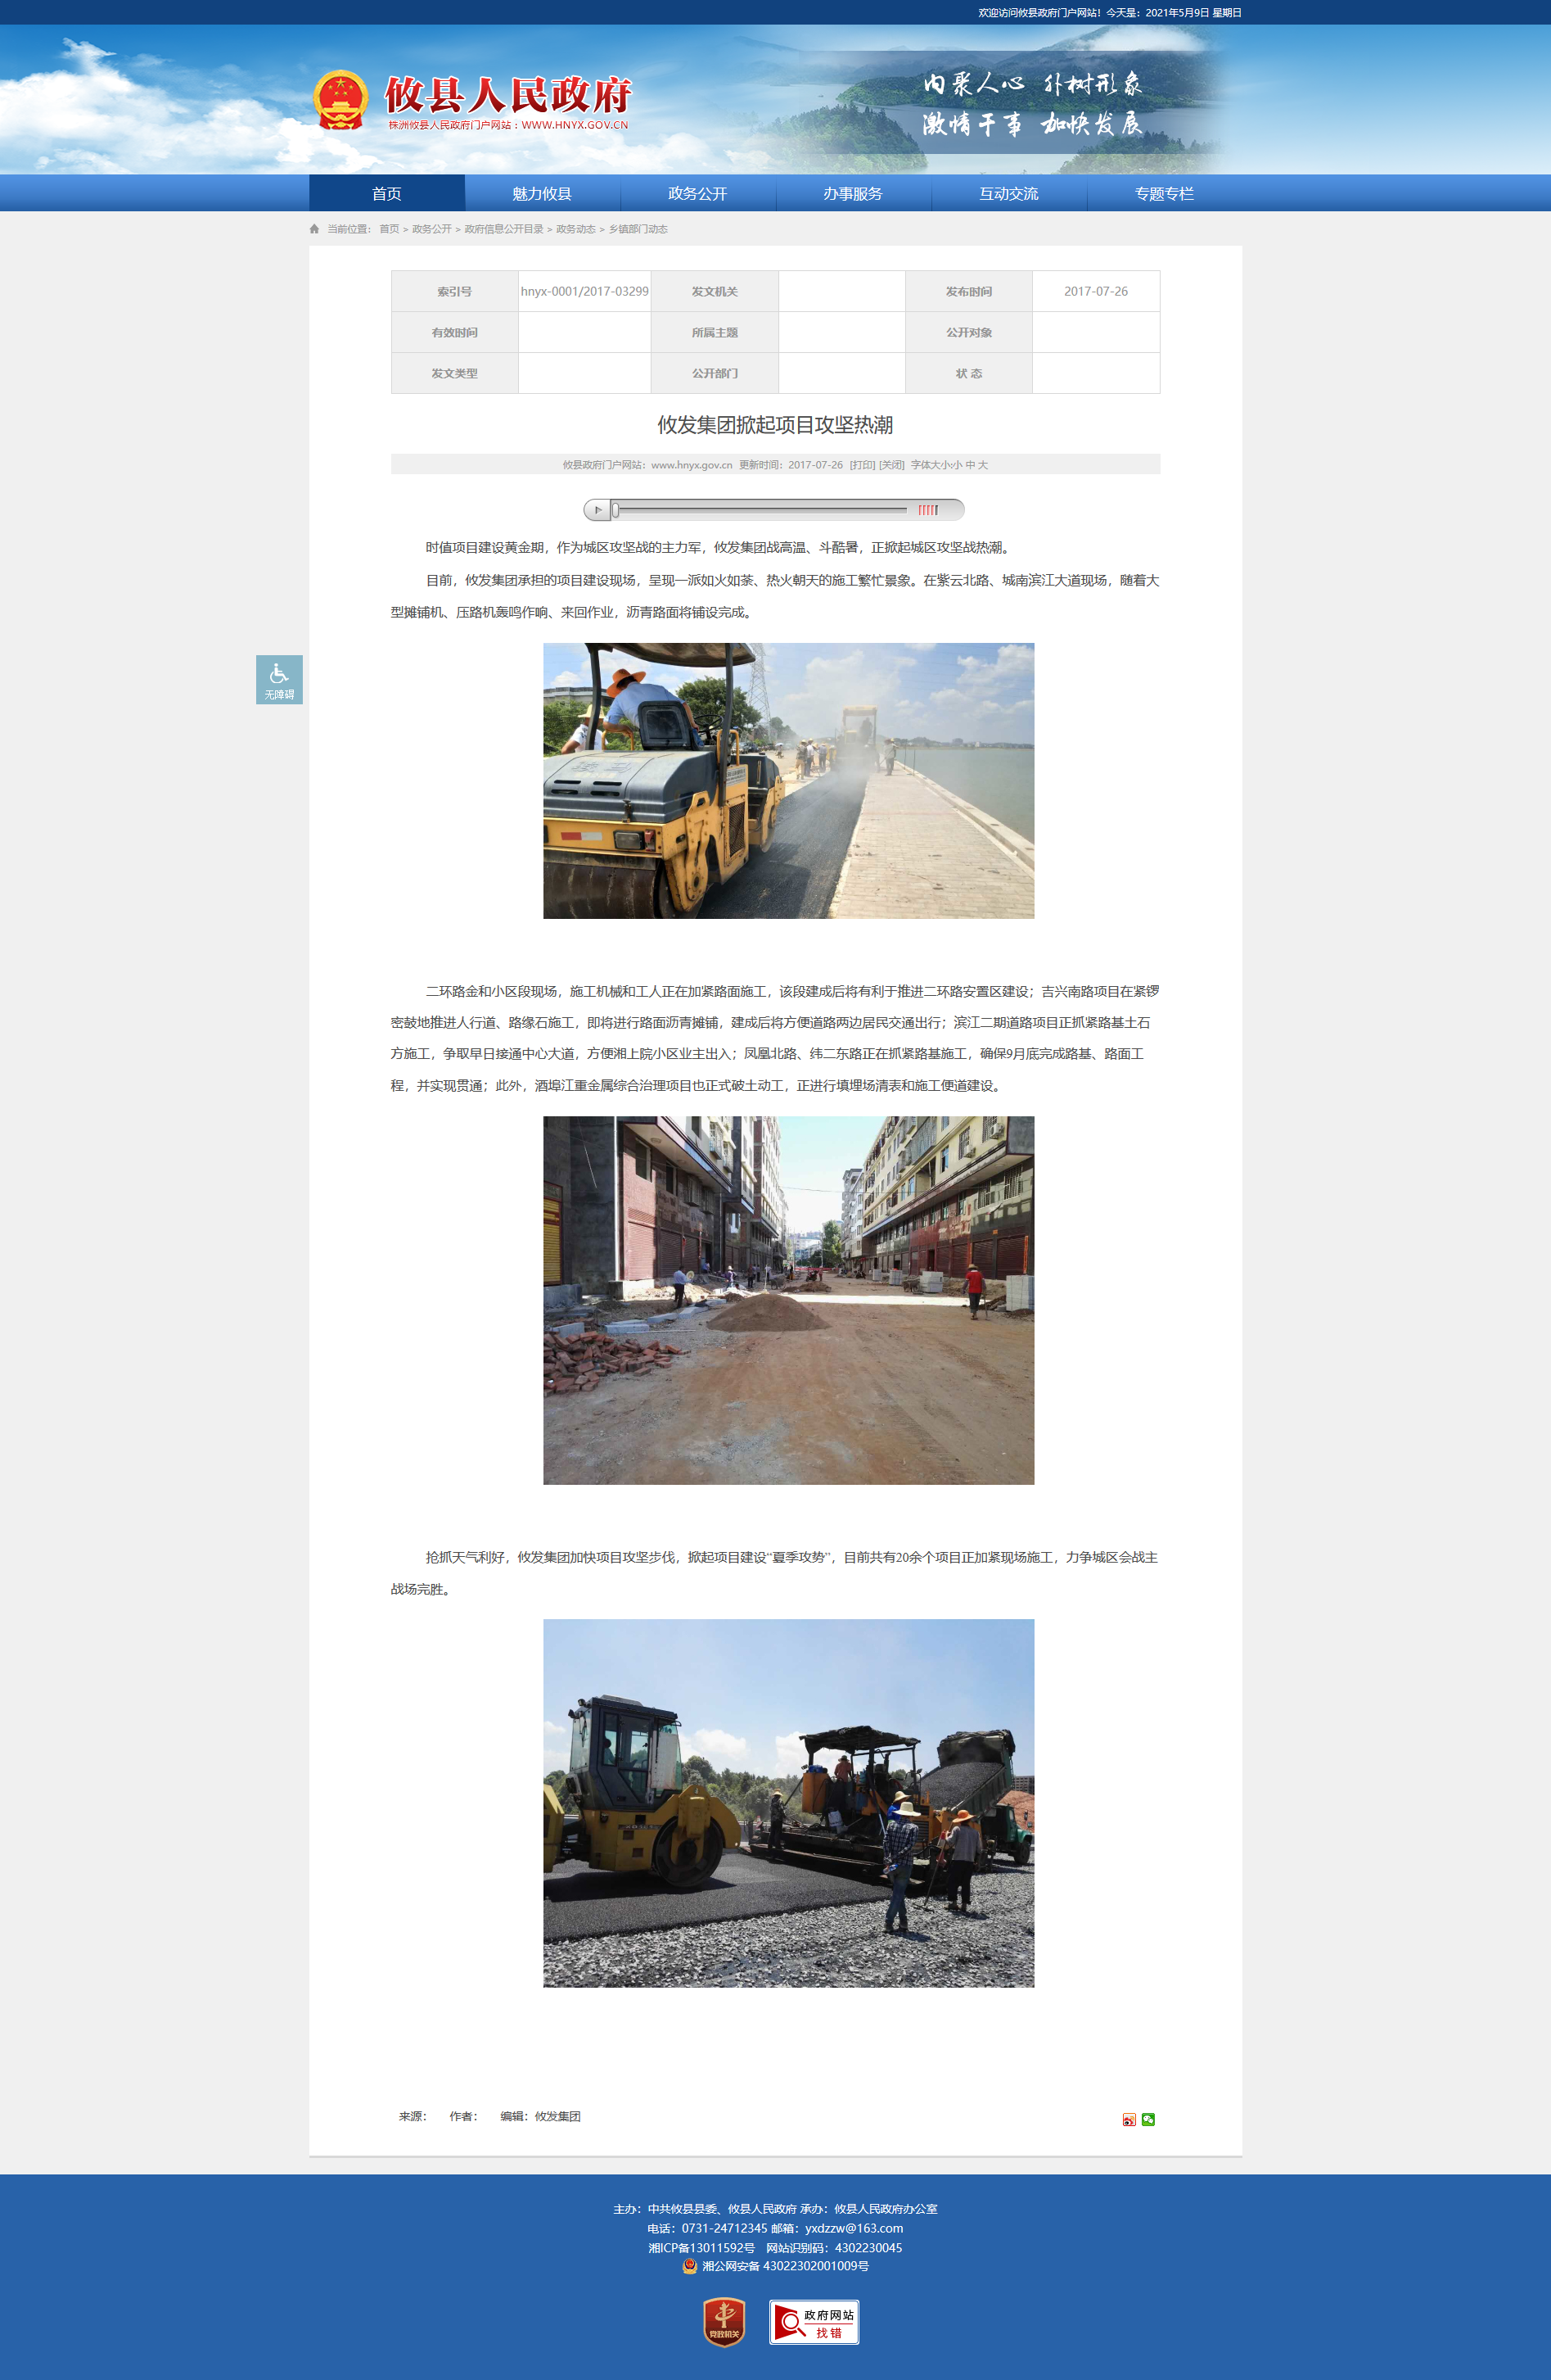Viewport: 1551px width, 2380px height.
Task: Adjust the audio volume bars
Action: [928, 510]
